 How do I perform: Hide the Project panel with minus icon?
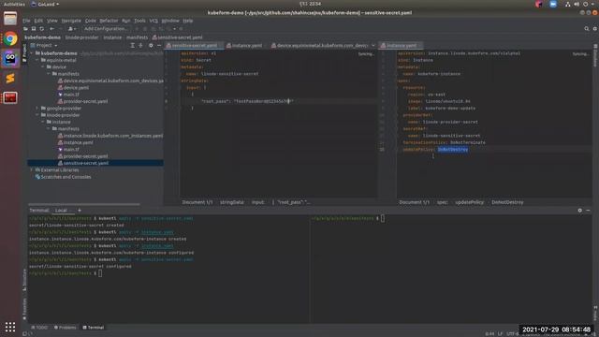coord(159,46)
